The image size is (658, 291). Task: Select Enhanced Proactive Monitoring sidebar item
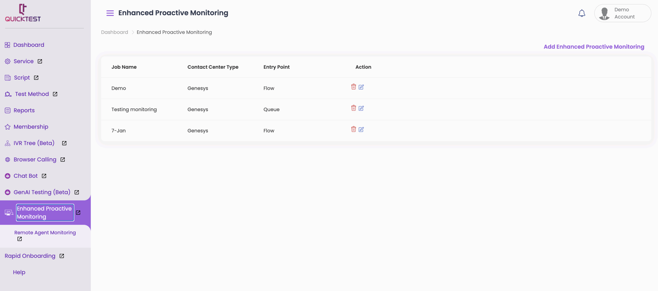44,213
